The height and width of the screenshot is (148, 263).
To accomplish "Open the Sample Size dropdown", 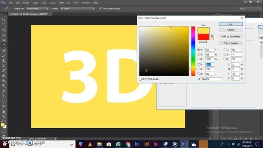I will [x=37, y=9].
